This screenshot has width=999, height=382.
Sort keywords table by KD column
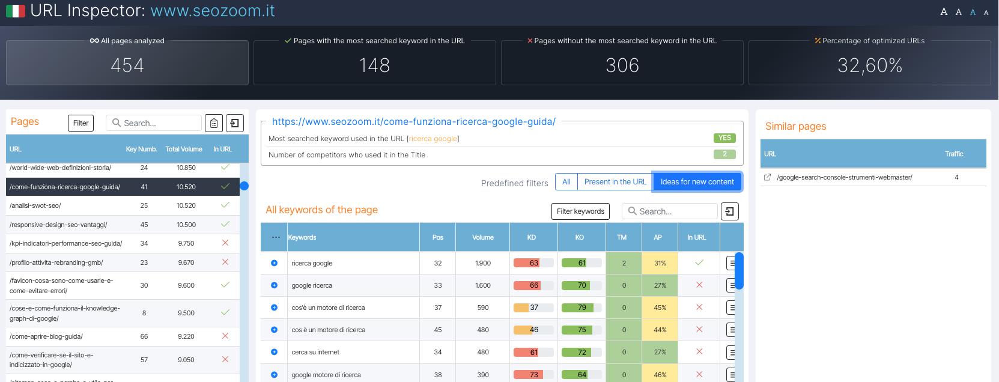(x=532, y=237)
